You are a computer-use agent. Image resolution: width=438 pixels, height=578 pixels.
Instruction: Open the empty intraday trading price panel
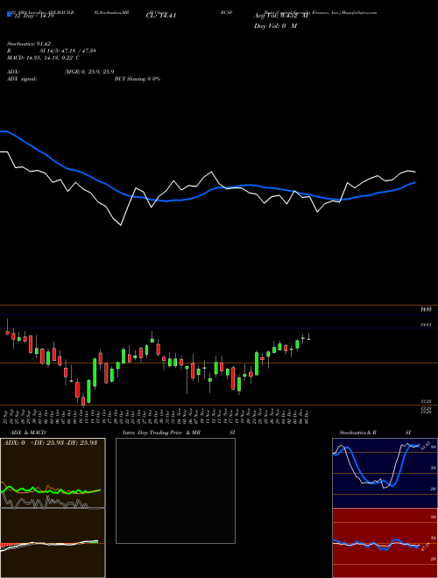click(x=175, y=490)
